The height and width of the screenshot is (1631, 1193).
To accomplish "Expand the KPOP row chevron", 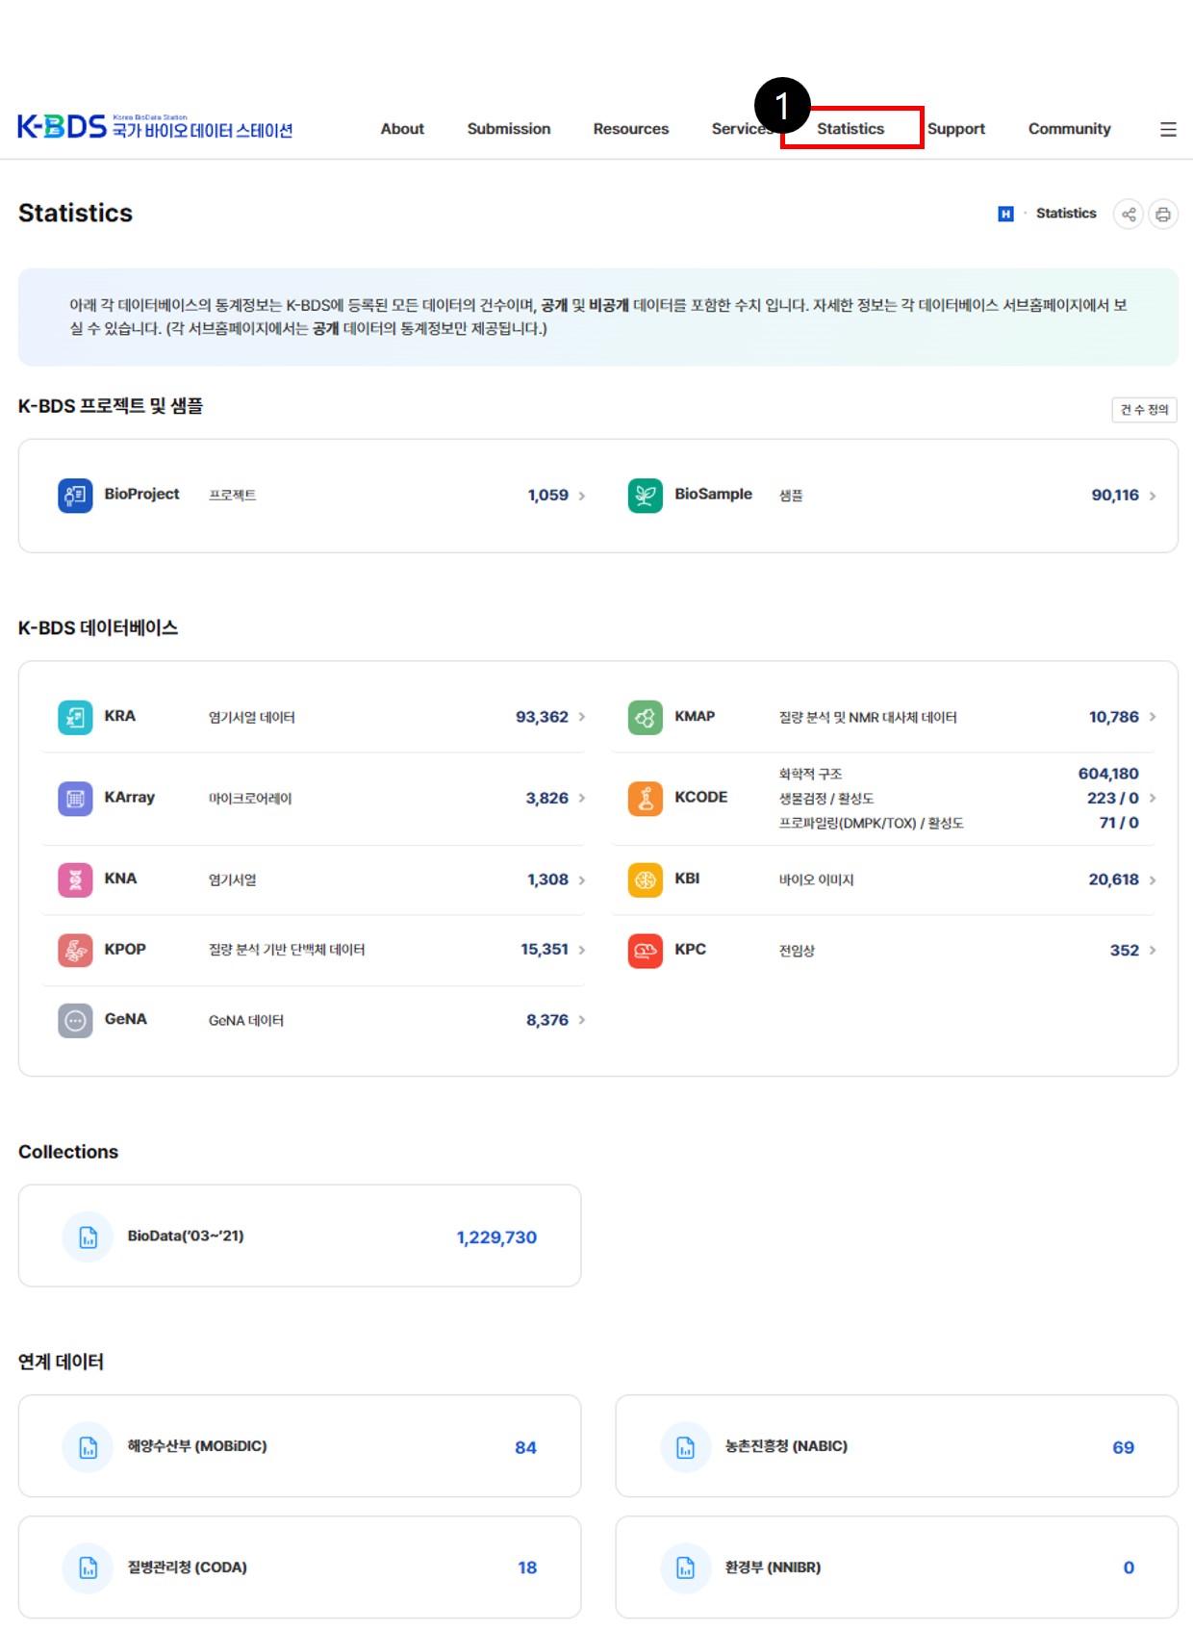I will (x=581, y=950).
